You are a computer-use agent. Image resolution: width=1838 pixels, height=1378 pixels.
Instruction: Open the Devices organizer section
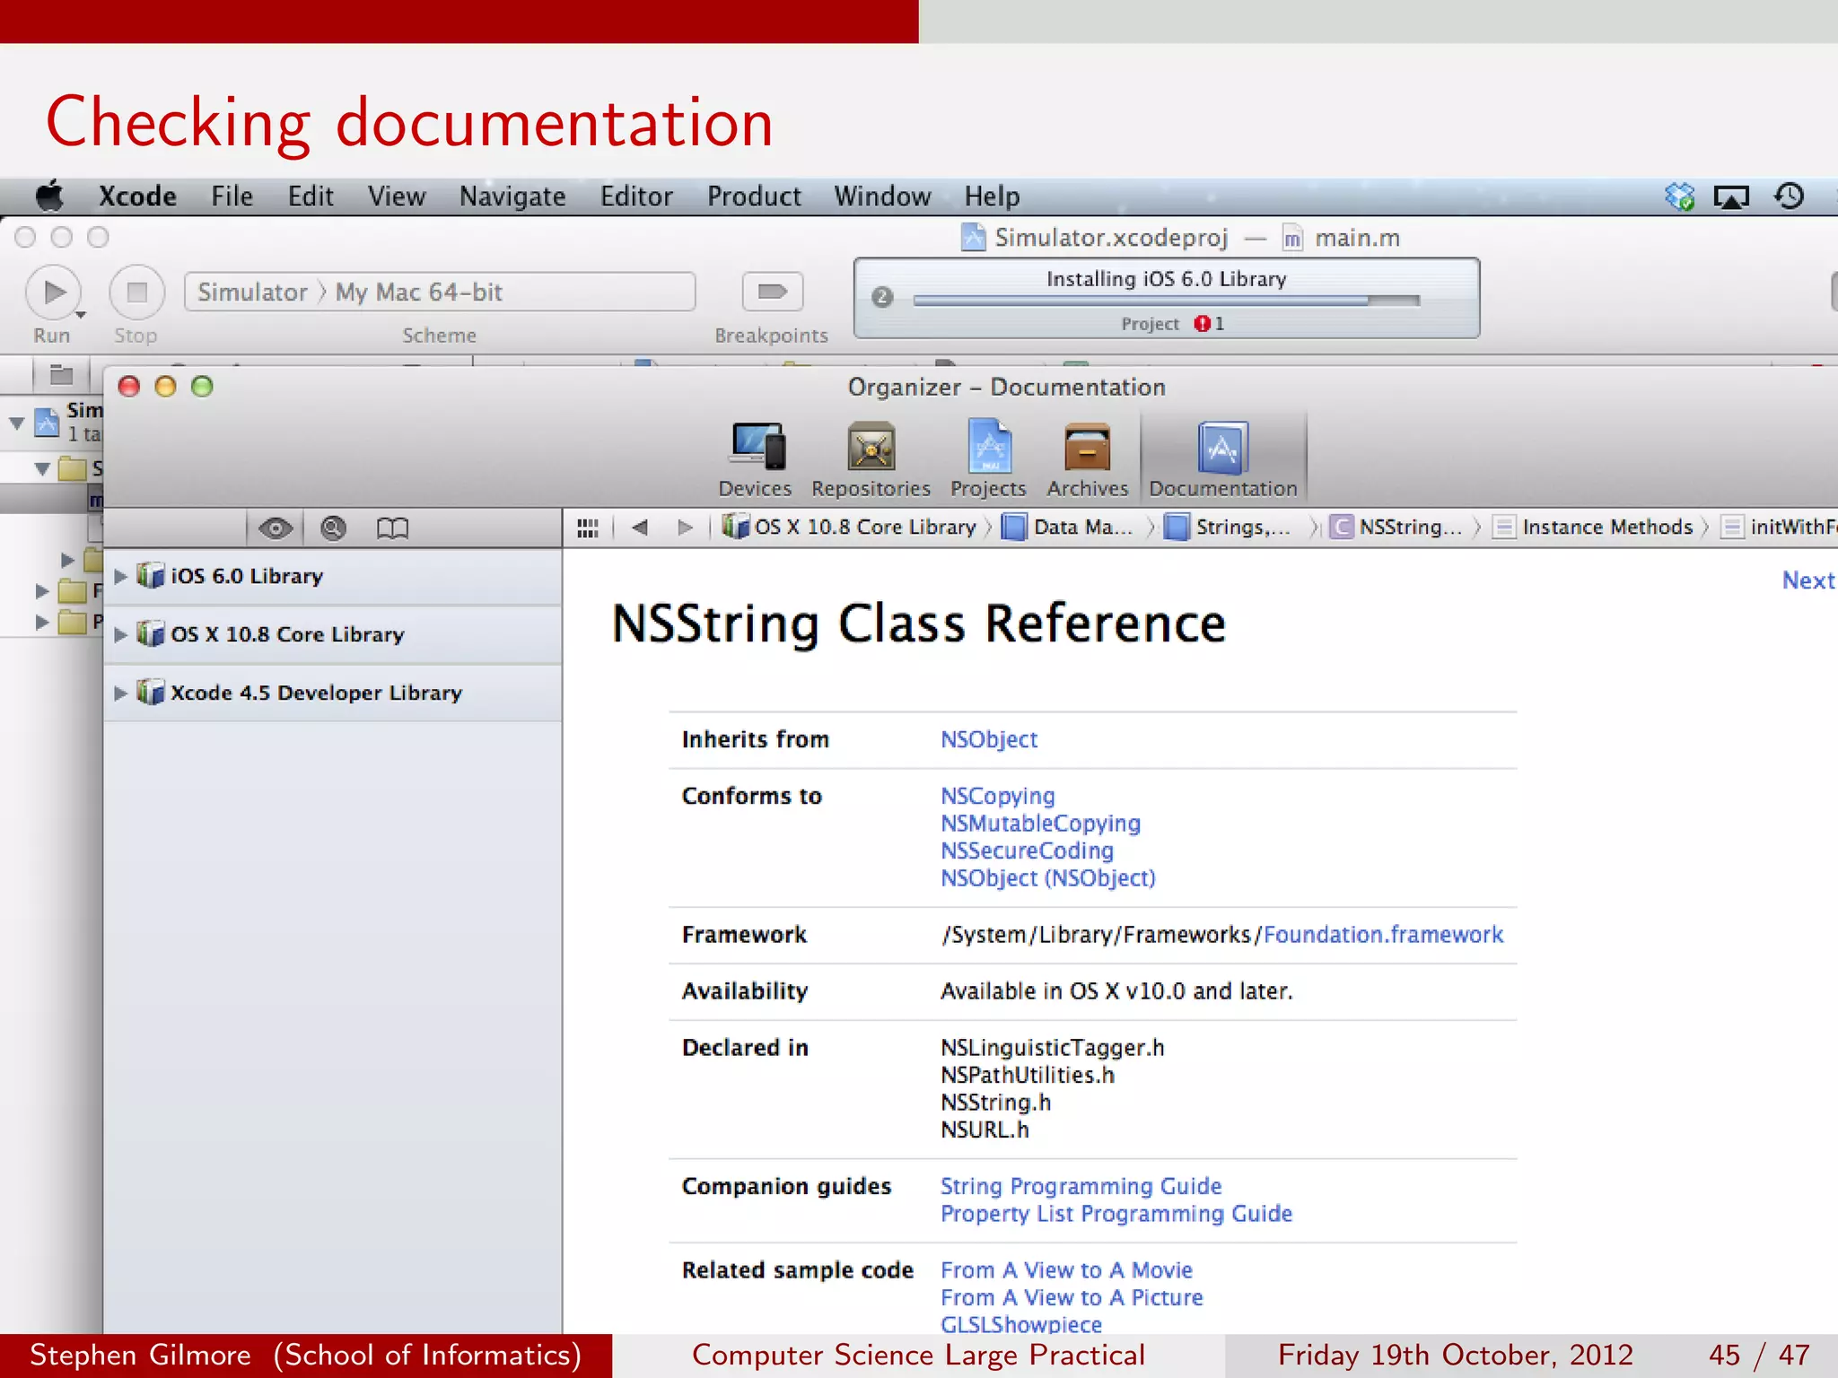pos(755,459)
